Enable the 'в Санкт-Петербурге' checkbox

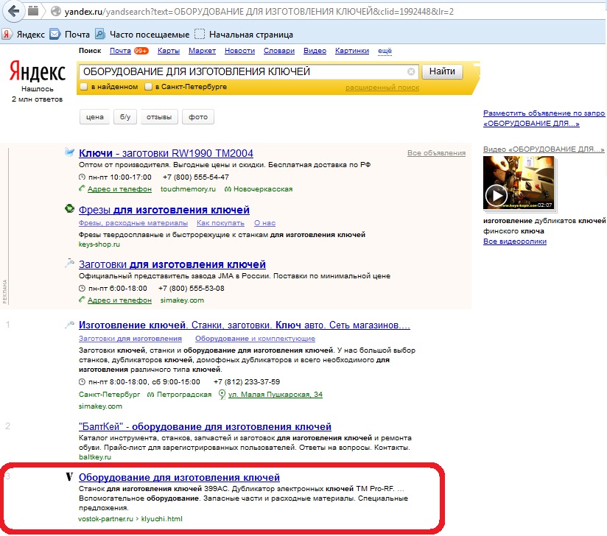tap(148, 87)
